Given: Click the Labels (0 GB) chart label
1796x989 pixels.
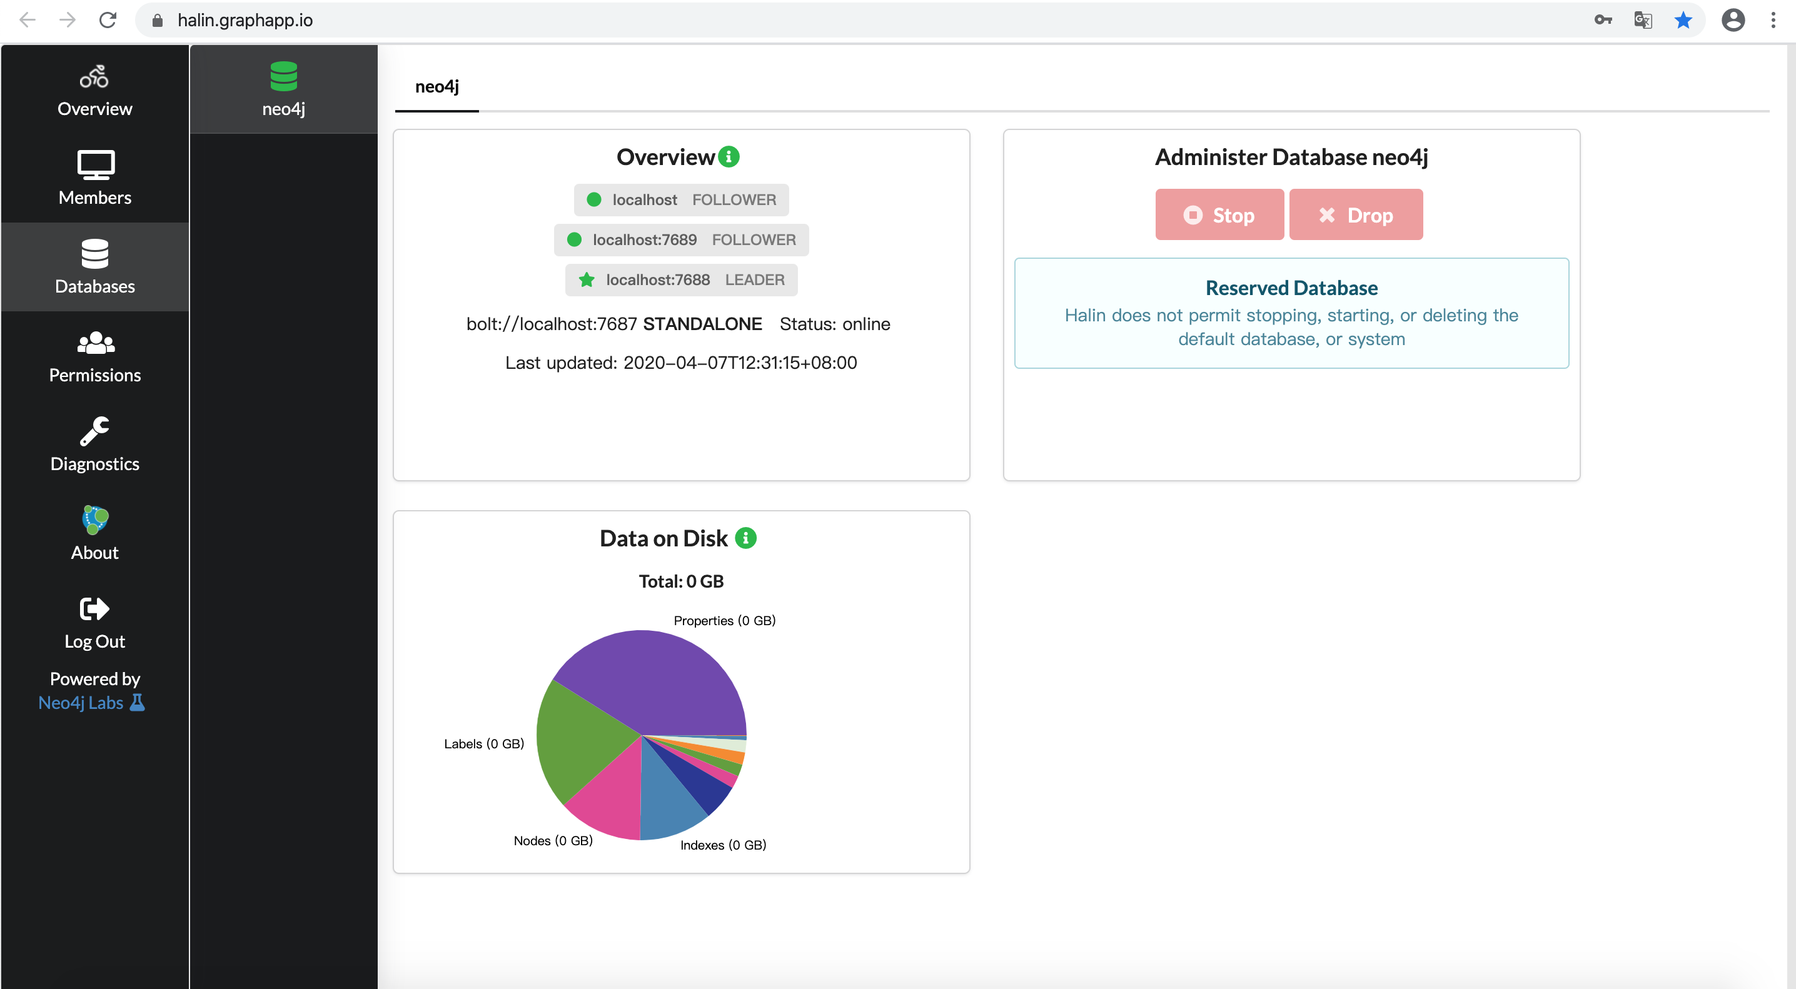Looking at the screenshot, I should click(x=484, y=744).
